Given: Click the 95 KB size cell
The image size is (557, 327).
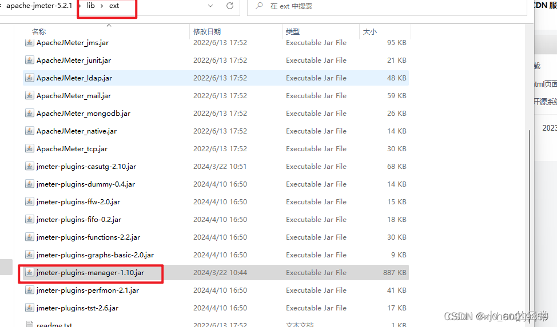Looking at the screenshot, I should pyautogui.click(x=397, y=43).
